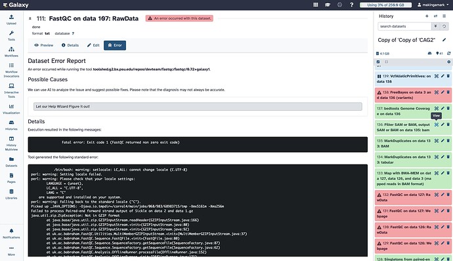
Task: Open the Histories sidebar item
Action: pyautogui.click(x=11, y=125)
